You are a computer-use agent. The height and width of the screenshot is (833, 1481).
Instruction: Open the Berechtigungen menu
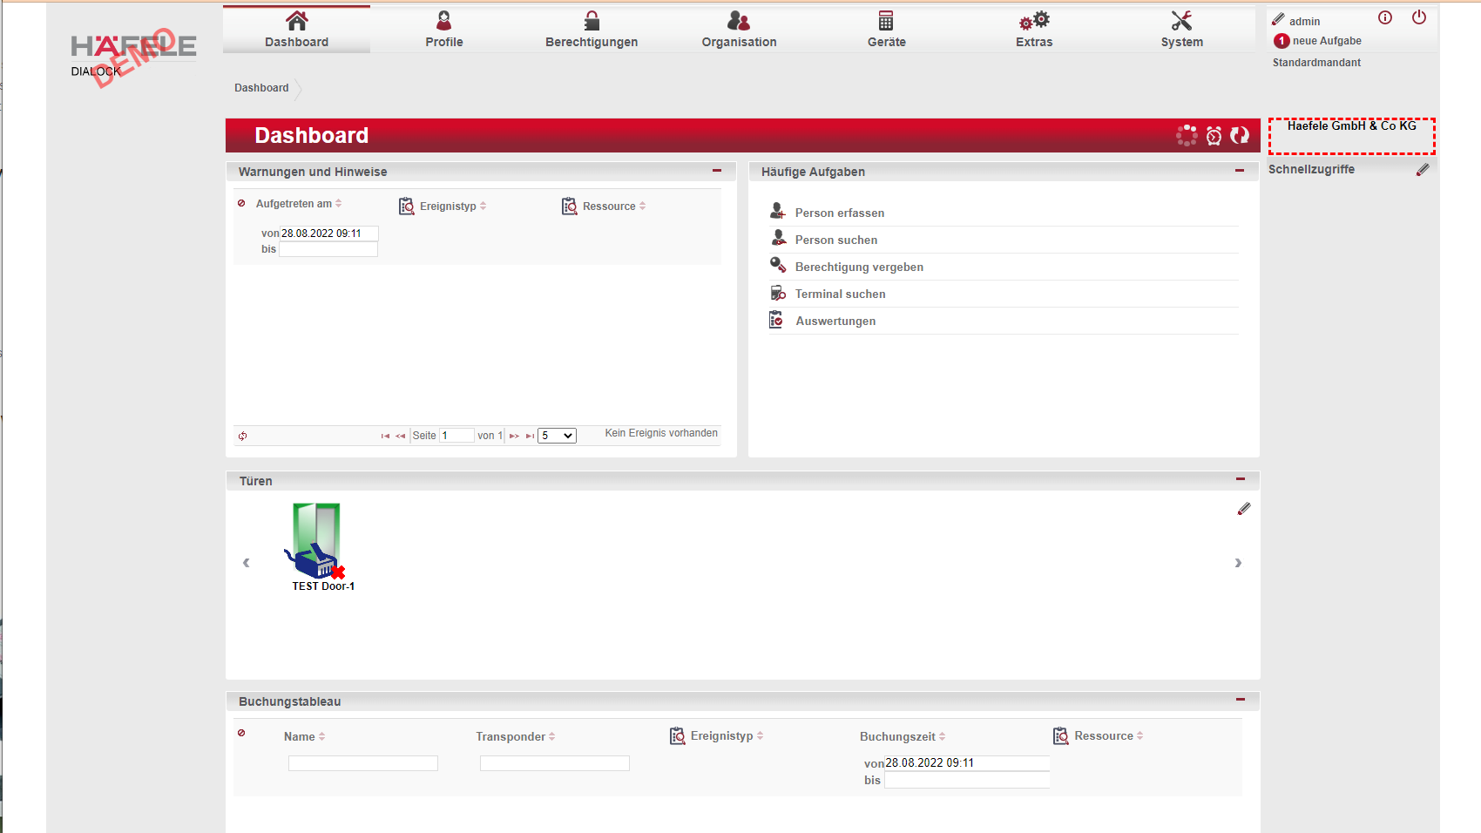click(x=592, y=30)
